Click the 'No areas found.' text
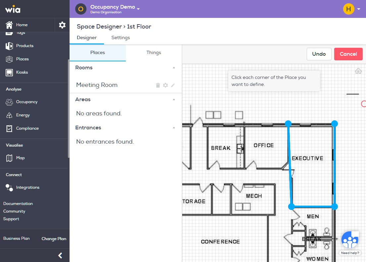This screenshot has width=366, height=262. [x=99, y=113]
